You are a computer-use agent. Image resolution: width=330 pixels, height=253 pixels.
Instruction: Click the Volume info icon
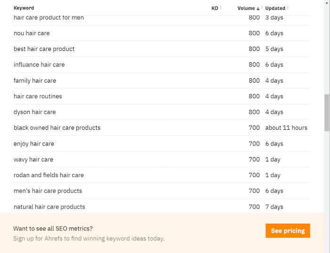(x=262, y=8)
